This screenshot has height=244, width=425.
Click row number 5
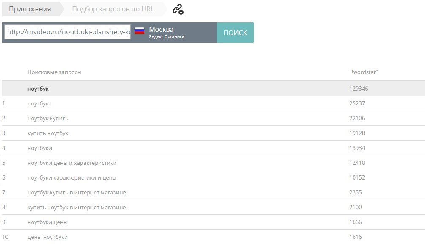(4, 163)
